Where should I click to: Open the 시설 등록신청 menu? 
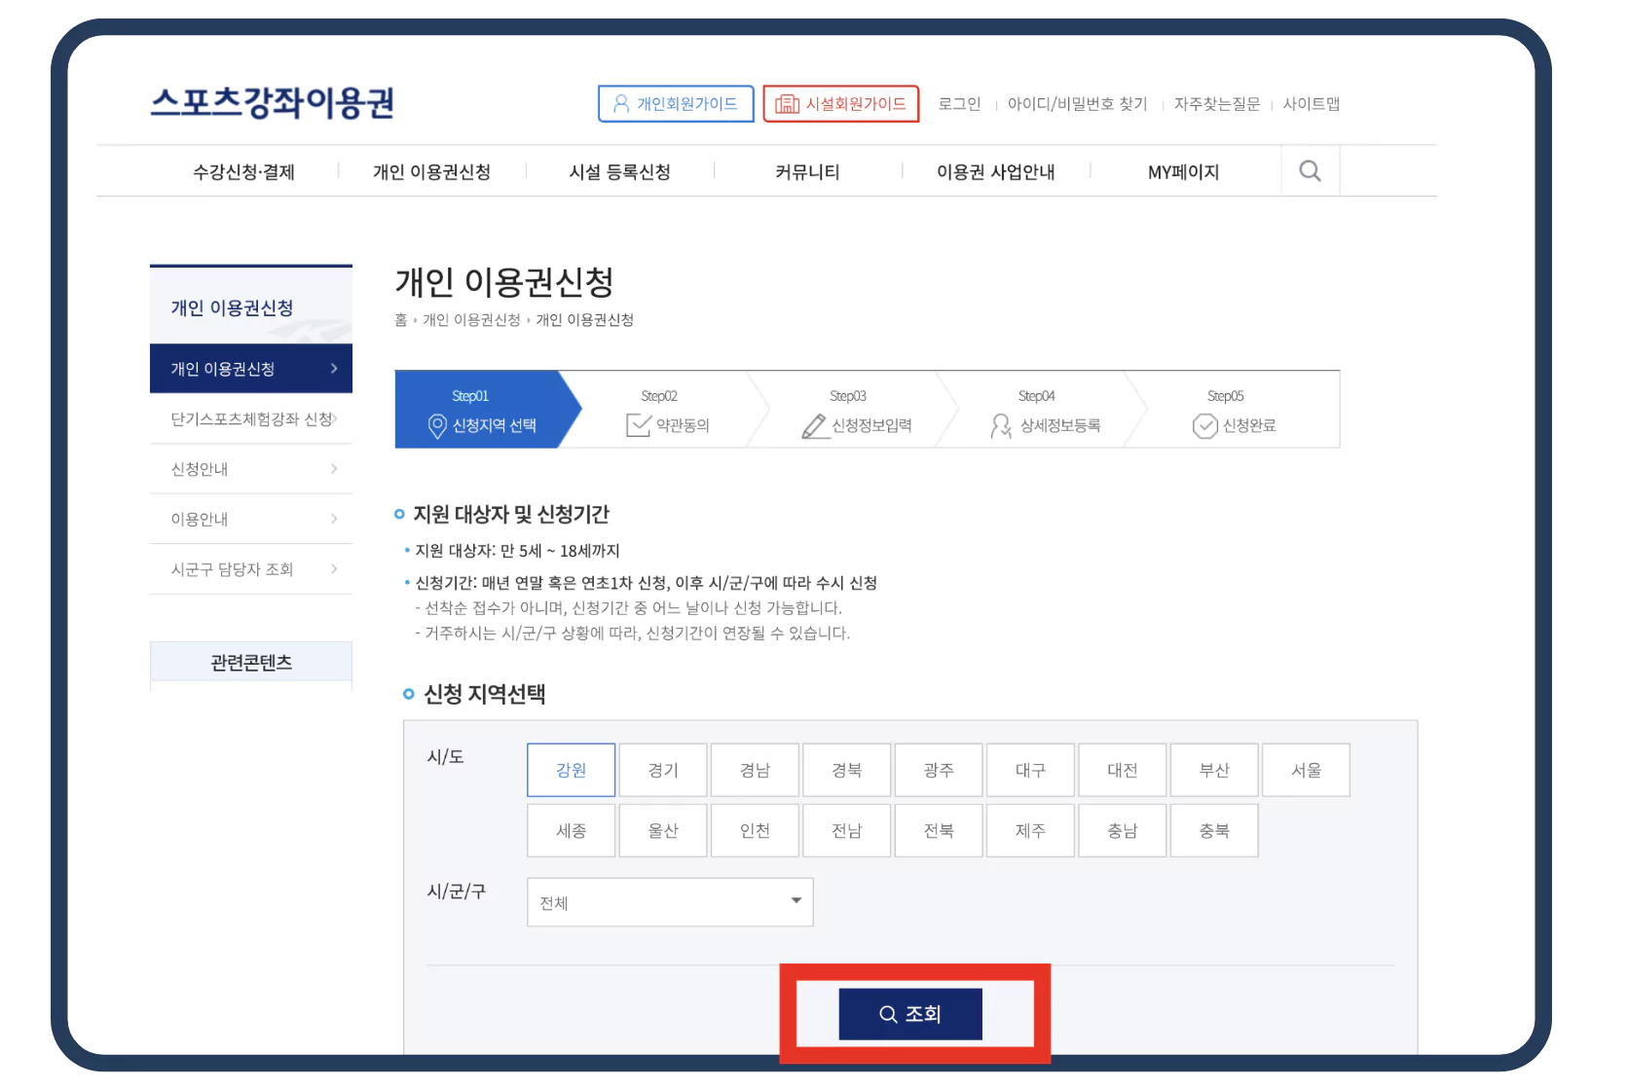(619, 172)
